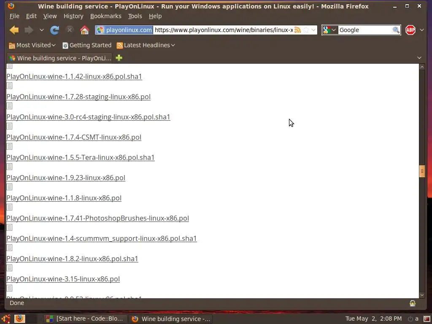Open PlayOnLinux-wine-1.8.2-linux-x86.pol.sha1 link
The width and height of the screenshot is (432, 324).
[72, 259]
